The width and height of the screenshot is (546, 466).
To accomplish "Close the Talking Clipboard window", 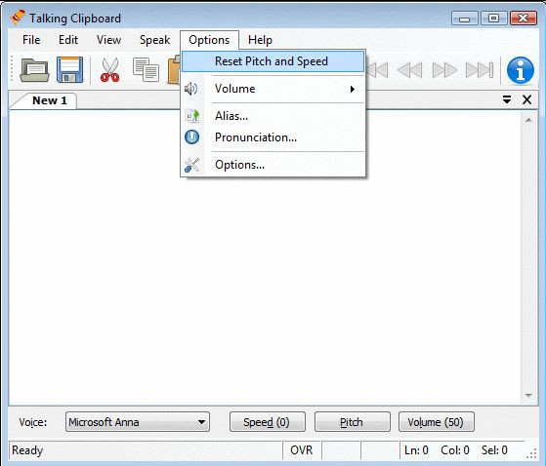I will point(523,19).
